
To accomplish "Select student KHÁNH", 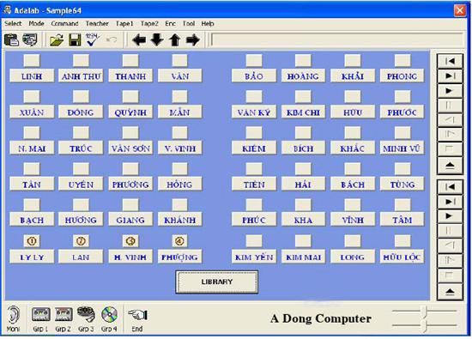I will click(179, 220).
